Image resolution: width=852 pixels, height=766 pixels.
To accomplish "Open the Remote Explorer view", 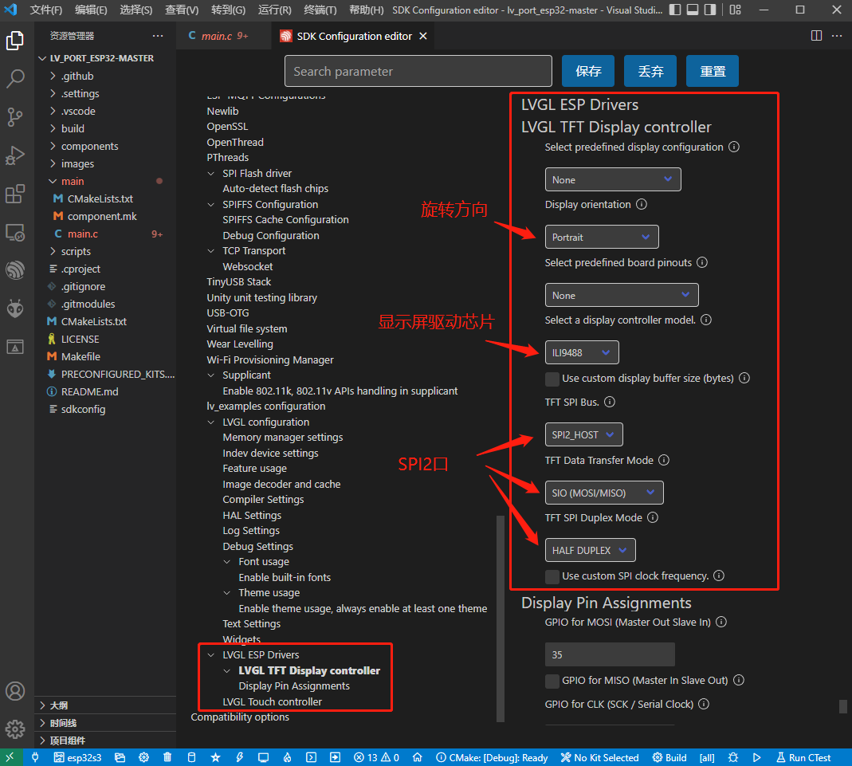I will (15, 233).
